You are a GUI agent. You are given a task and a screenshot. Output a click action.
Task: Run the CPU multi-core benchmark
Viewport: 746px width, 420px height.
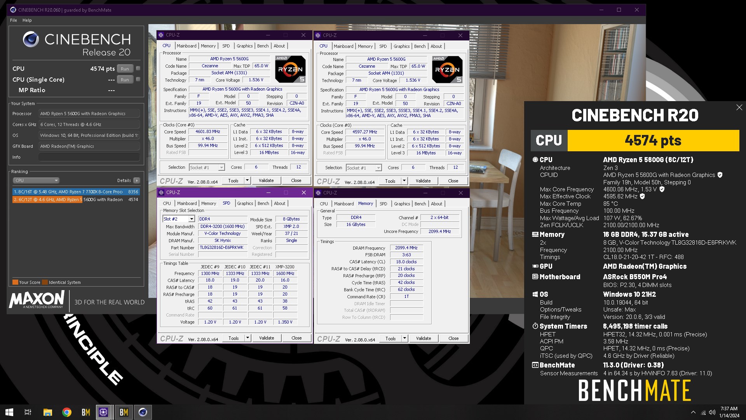pos(125,69)
